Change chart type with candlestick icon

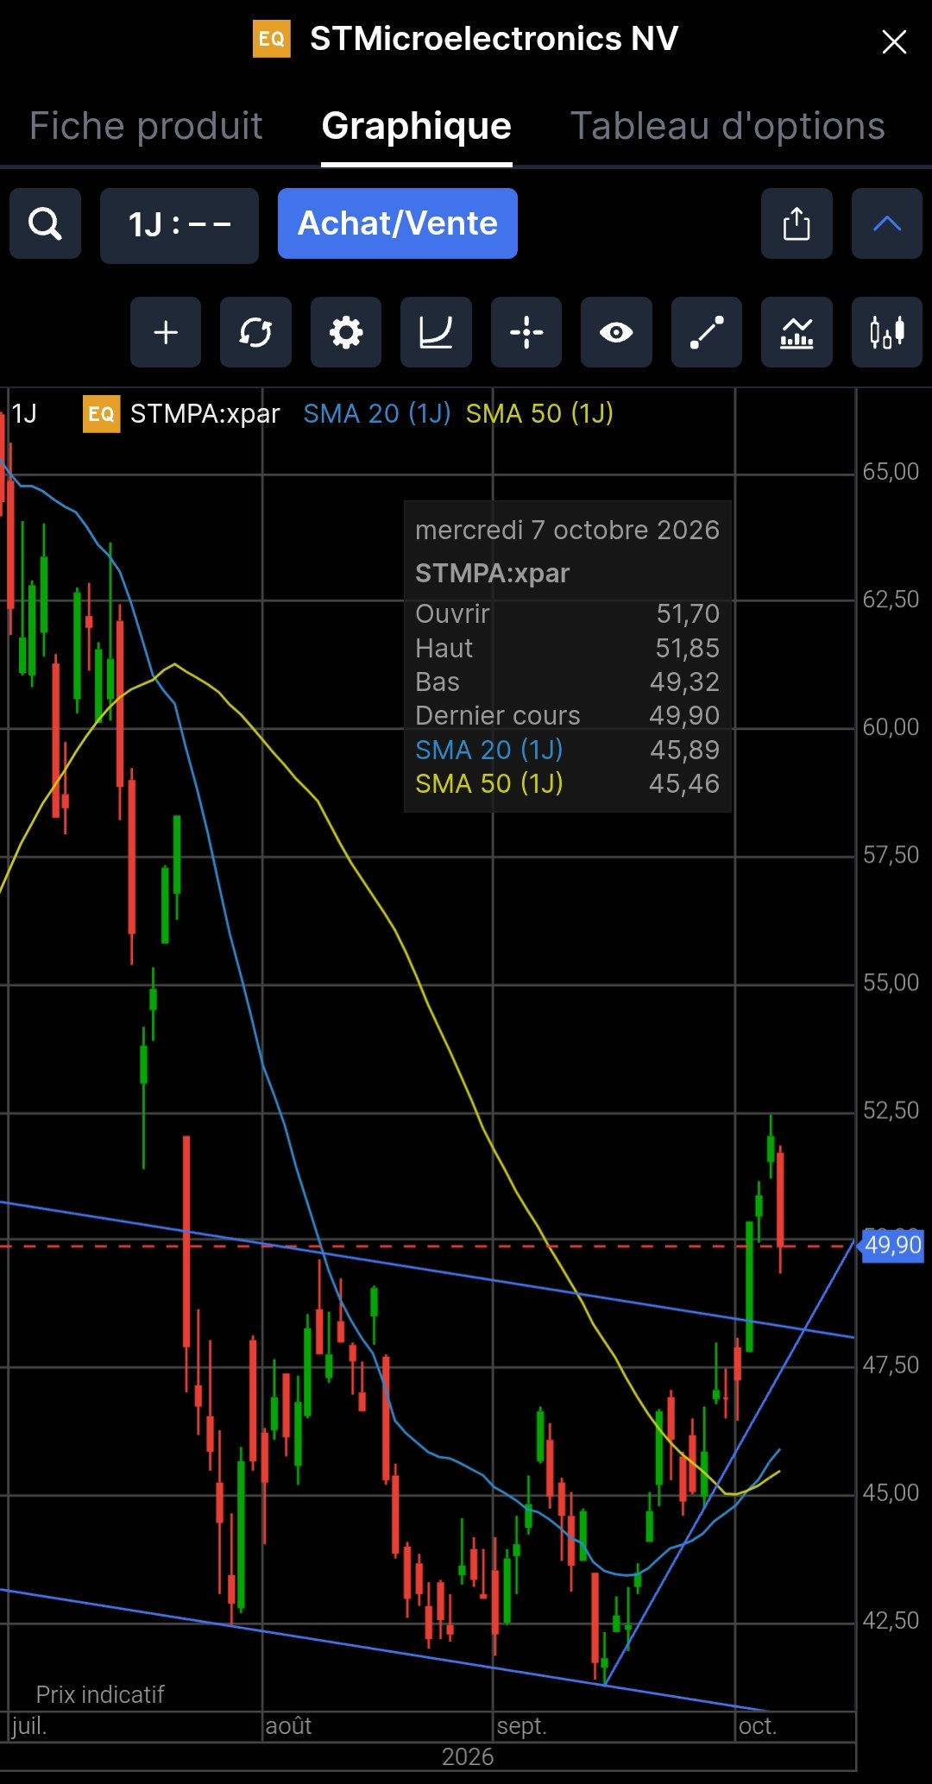(887, 332)
